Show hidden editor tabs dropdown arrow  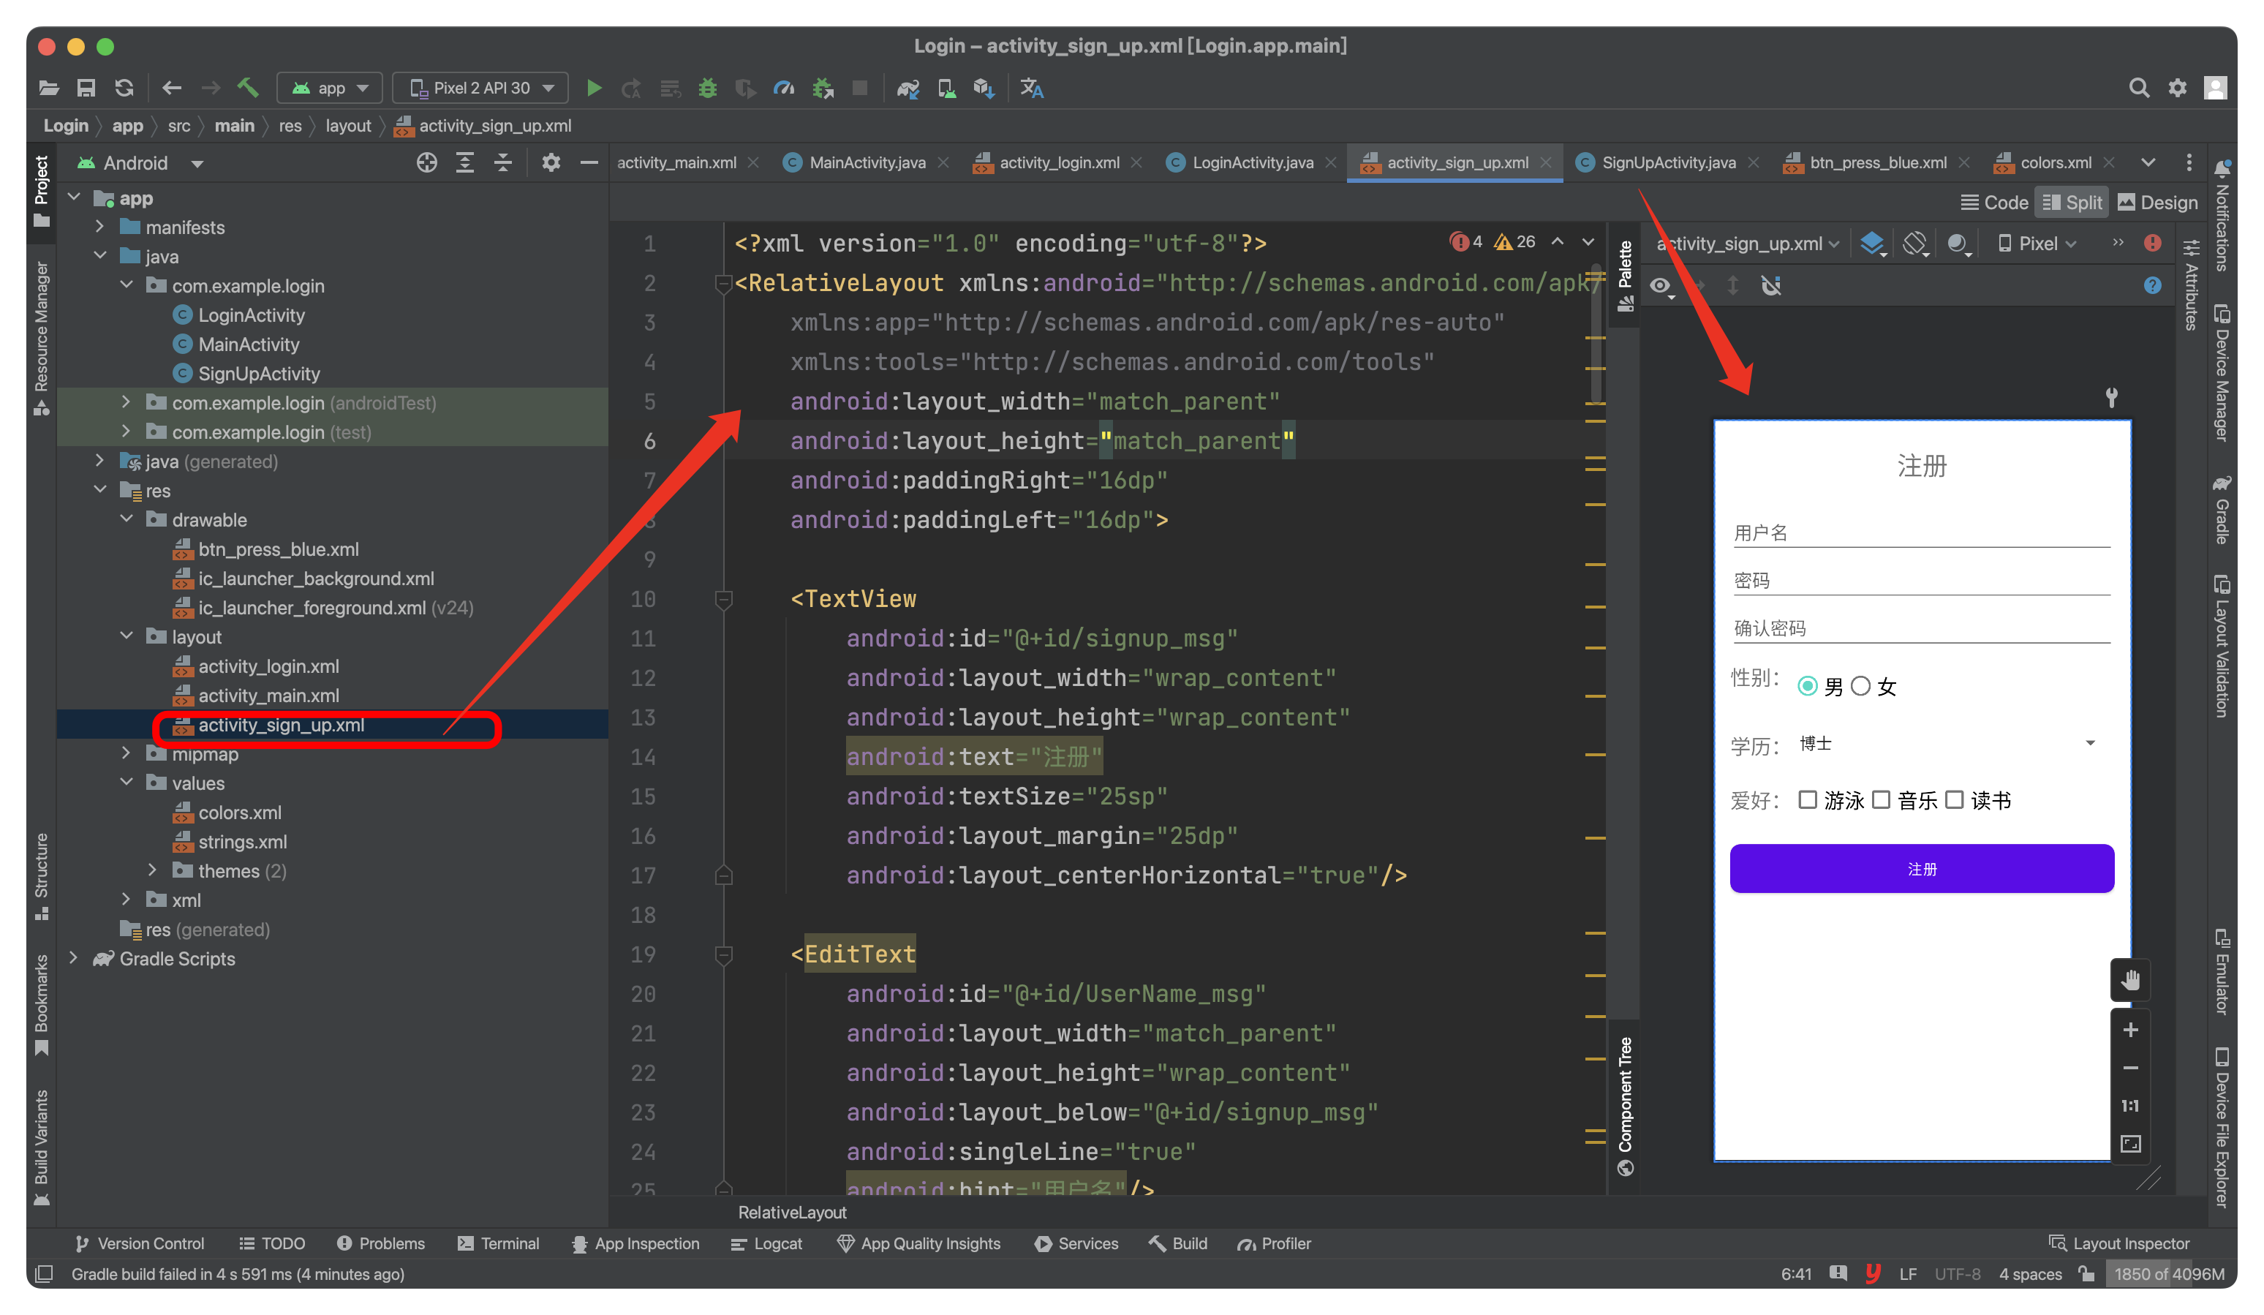click(2147, 162)
